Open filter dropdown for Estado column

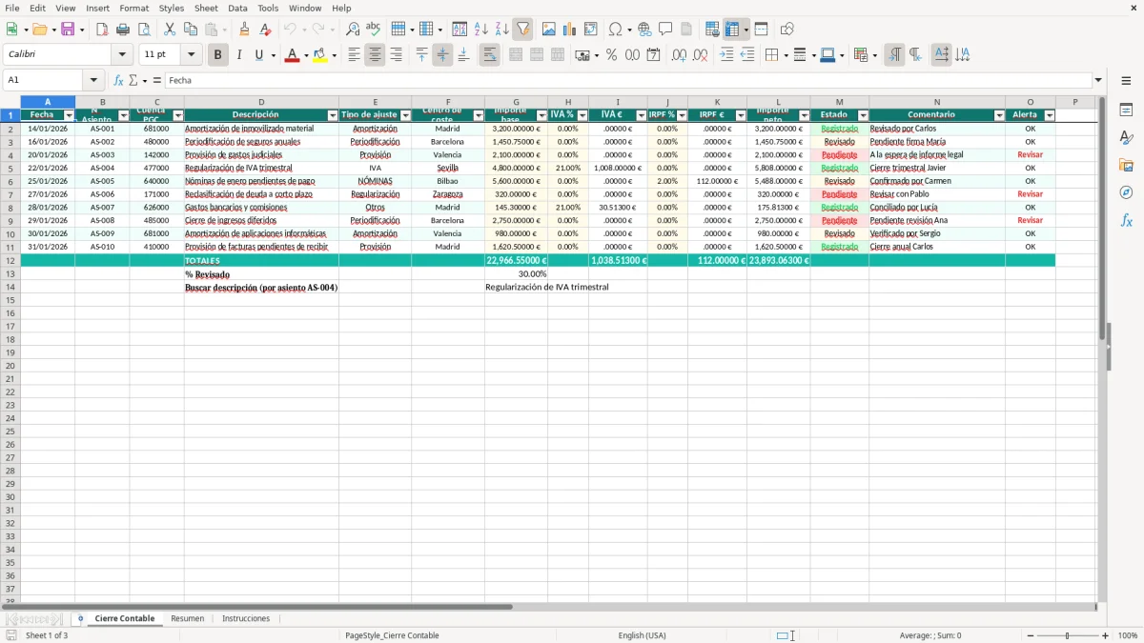(863, 115)
